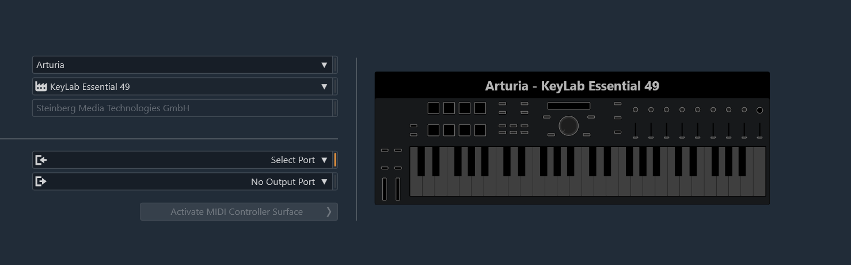
Task: Open the Select Port input dropdown
Action: point(182,160)
